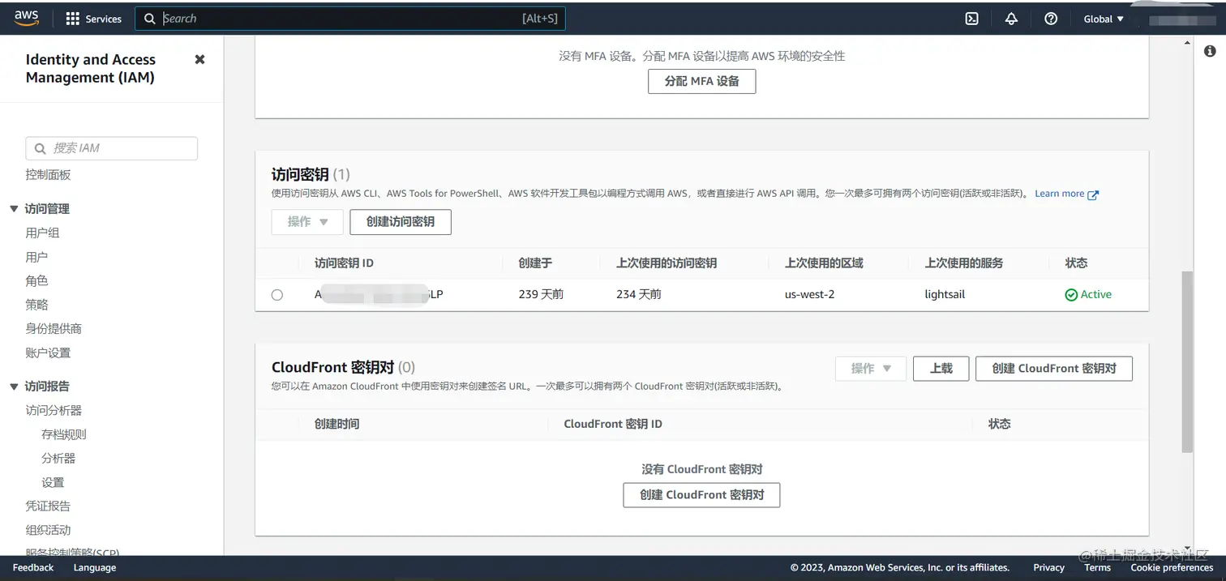The image size is (1226, 581).
Task: Click the 创建于 column header
Action: pyautogui.click(x=535, y=263)
